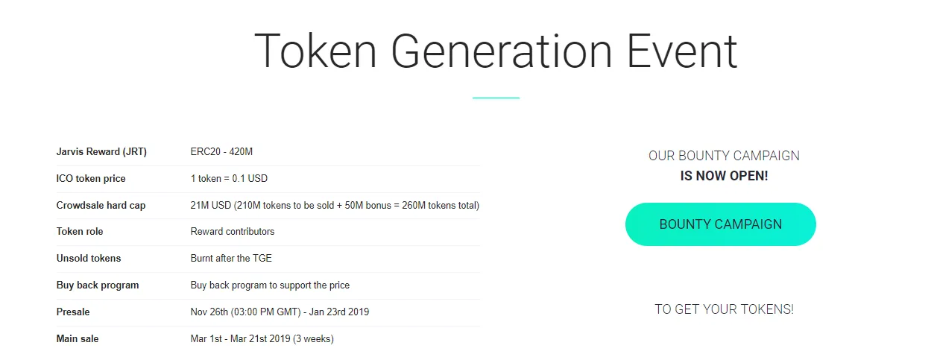Click the Unsold tokens label

89,259
